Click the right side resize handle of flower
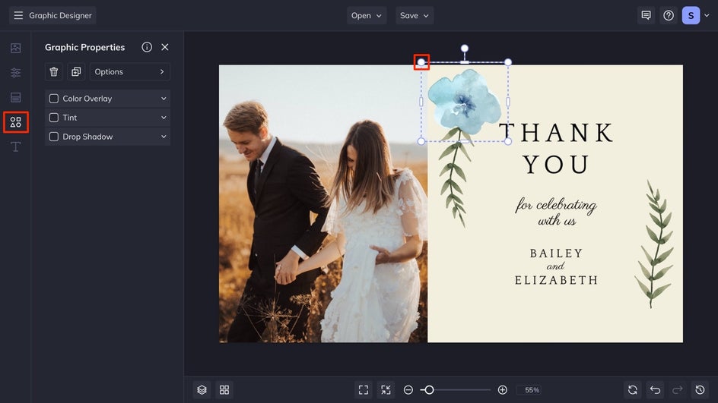 click(x=508, y=102)
